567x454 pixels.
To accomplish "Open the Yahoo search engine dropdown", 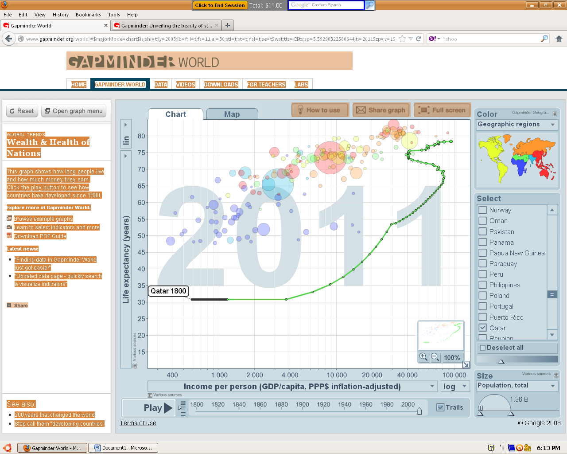I will pos(435,39).
